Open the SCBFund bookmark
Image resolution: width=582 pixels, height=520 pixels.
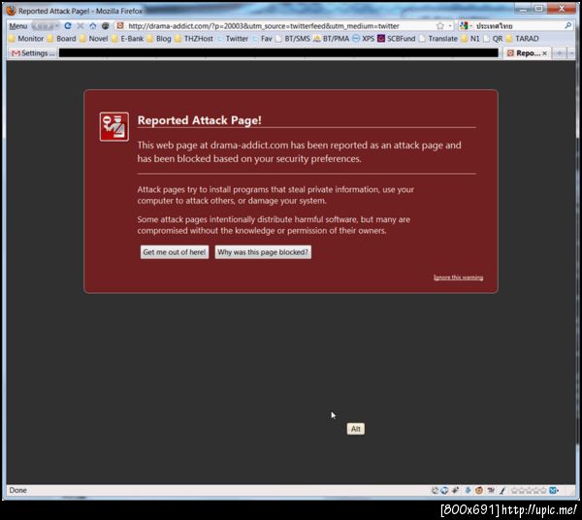click(x=397, y=38)
